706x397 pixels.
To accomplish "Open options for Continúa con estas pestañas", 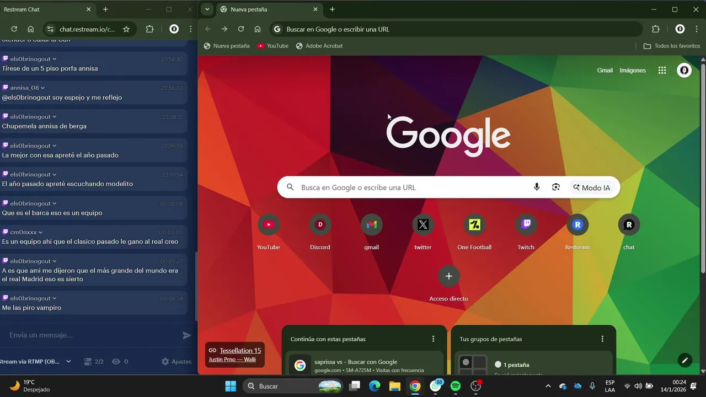I will 433,339.
